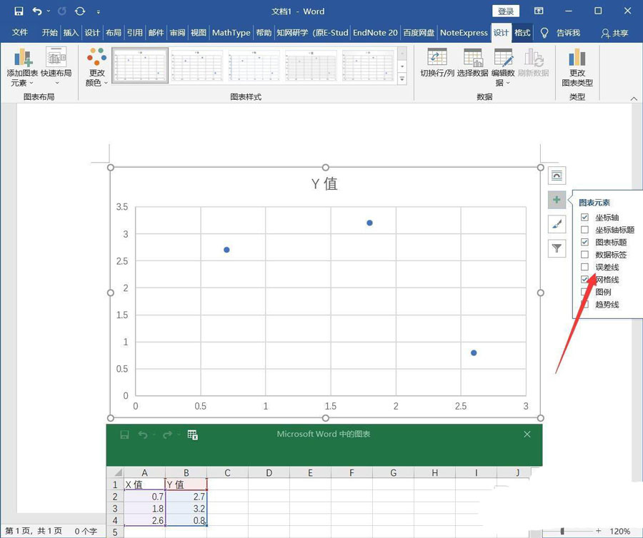Expand the Add Chart Element (添加图表元素) dropdown
This screenshot has height=538, width=643.
pyautogui.click(x=22, y=68)
